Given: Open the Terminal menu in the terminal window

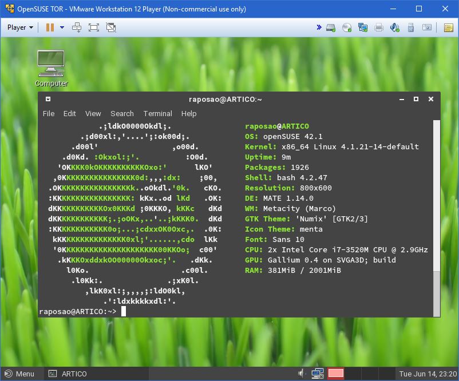Looking at the screenshot, I should pos(157,113).
